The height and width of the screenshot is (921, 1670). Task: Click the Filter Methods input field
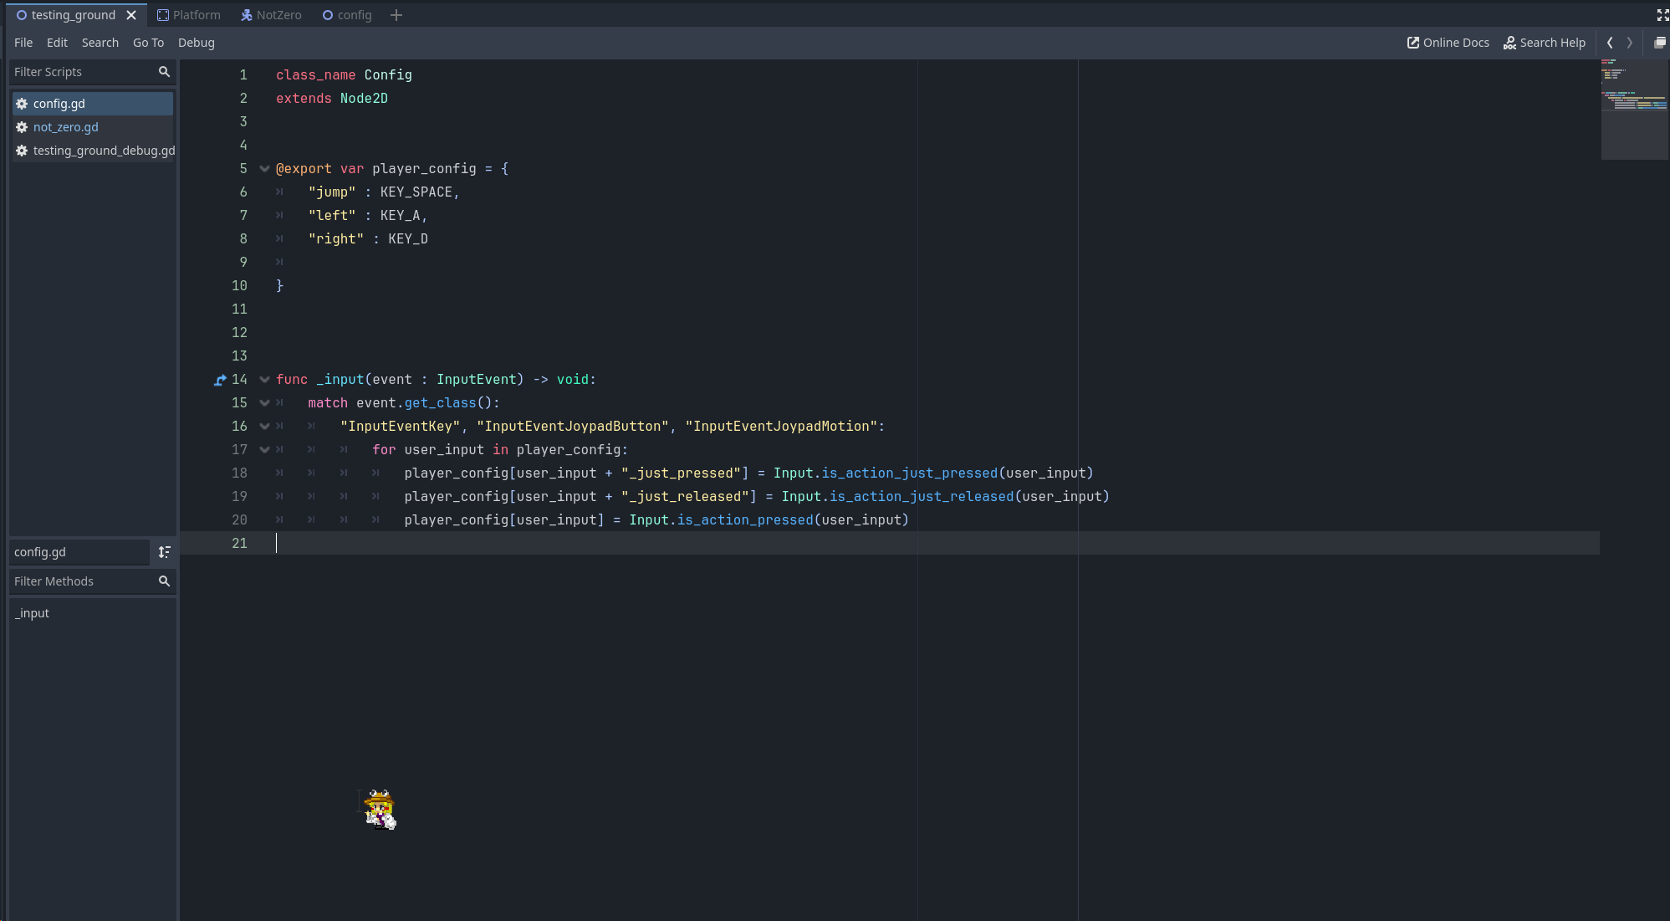point(82,581)
